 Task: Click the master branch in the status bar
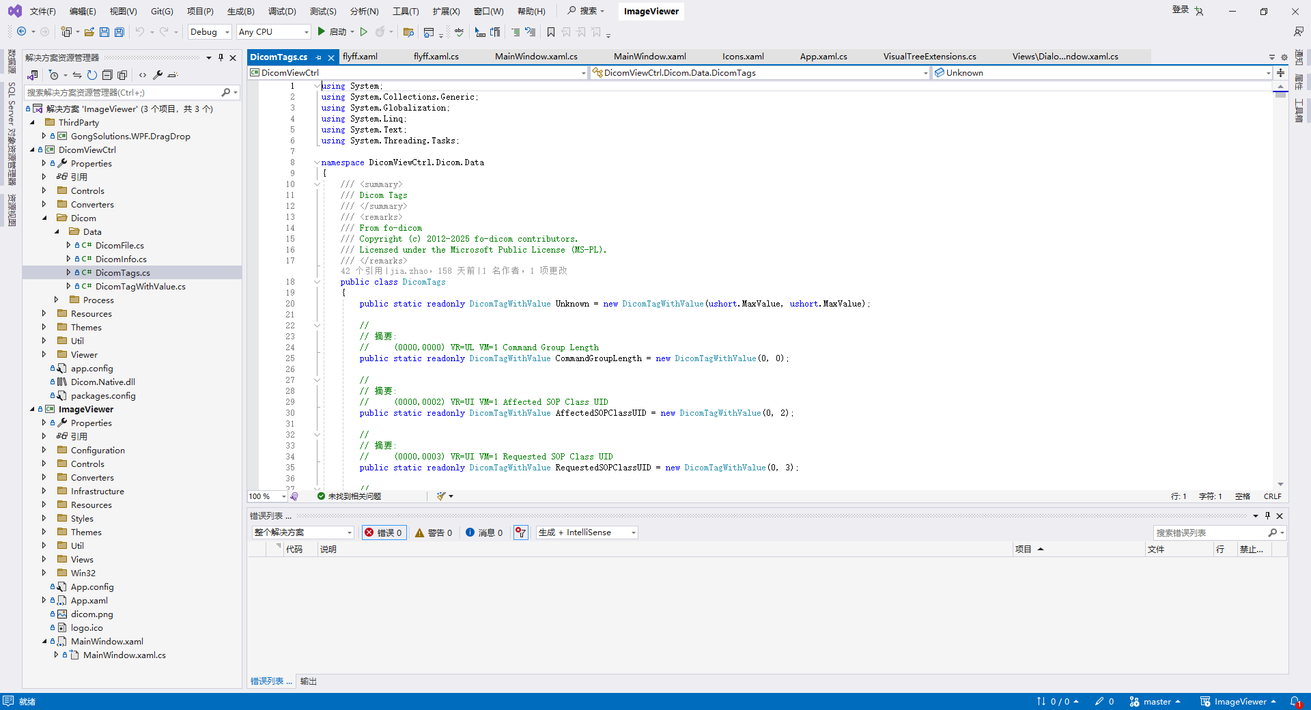(x=1155, y=702)
